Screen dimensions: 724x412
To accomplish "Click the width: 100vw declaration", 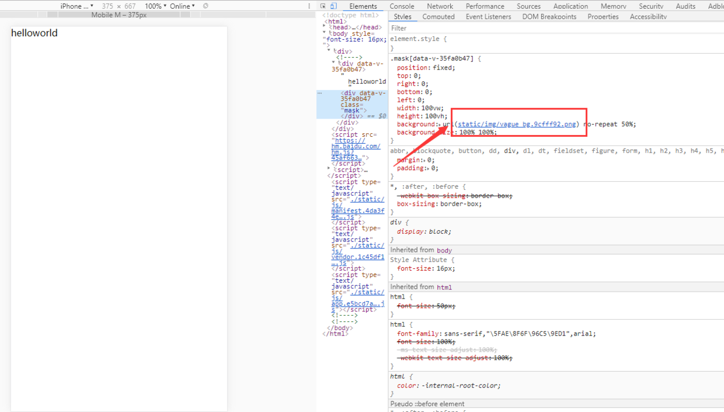I will pyautogui.click(x=420, y=108).
